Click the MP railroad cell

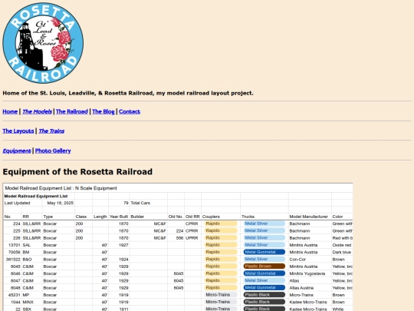tap(31, 295)
